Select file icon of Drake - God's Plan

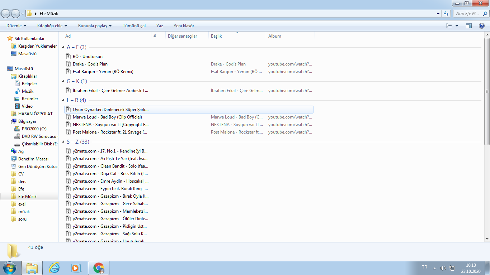click(69, 64)
